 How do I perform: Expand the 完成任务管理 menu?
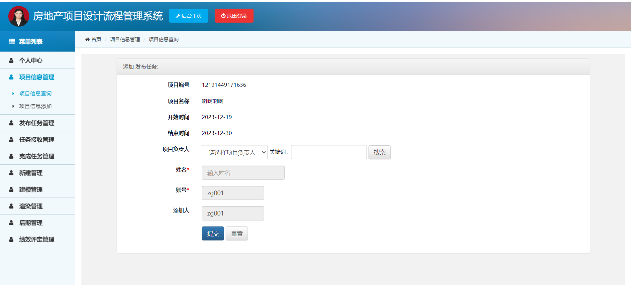(37, 156)
